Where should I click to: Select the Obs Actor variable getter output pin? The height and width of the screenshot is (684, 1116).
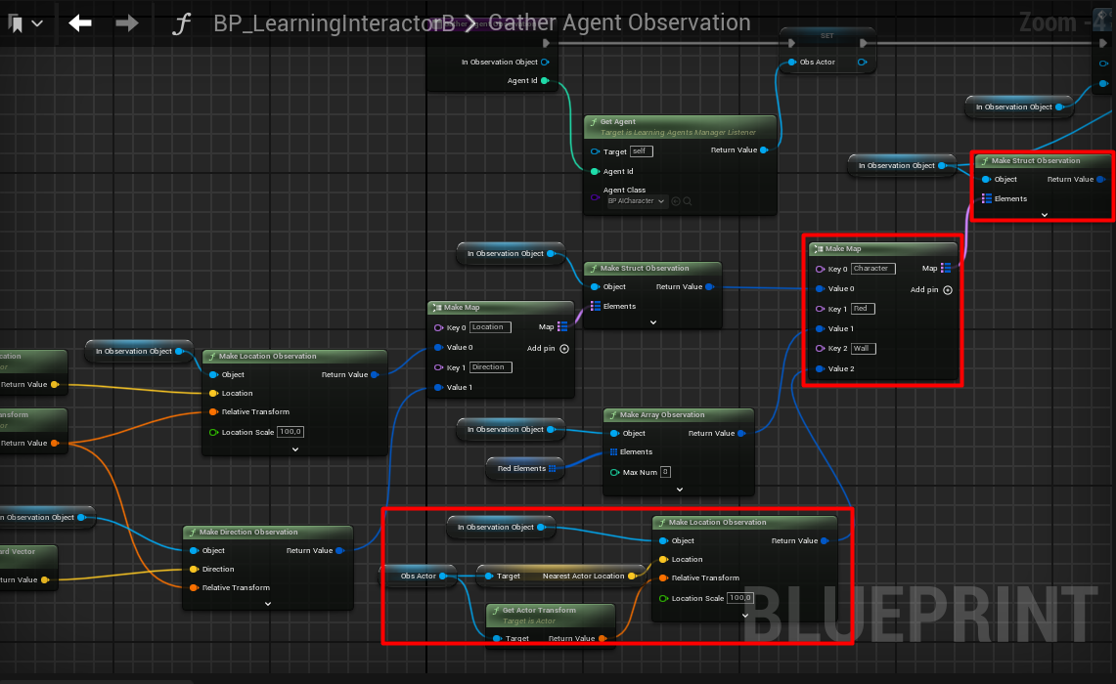coord(443,576)
